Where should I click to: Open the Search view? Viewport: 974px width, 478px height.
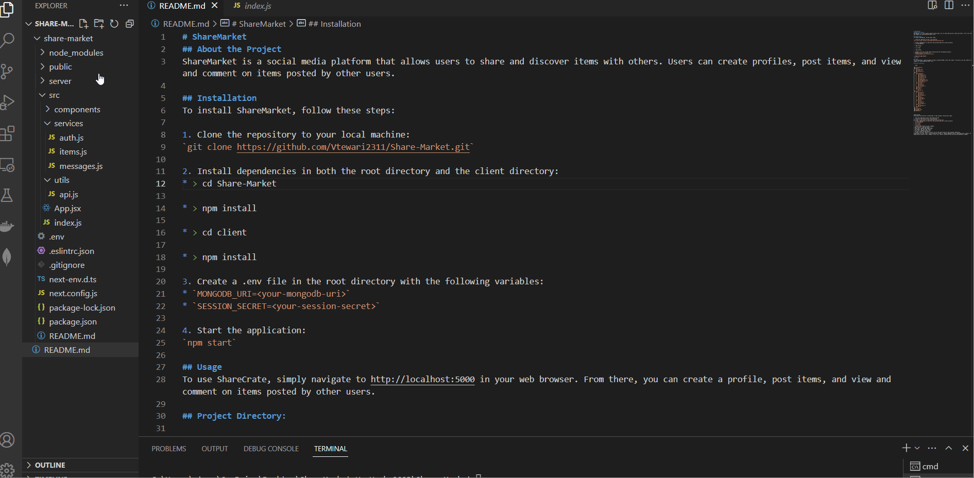pyautogui.click(x=7, y=40)
